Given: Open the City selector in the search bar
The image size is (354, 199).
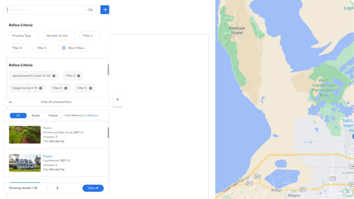Looking at the screenshot, I should (92, 10).
